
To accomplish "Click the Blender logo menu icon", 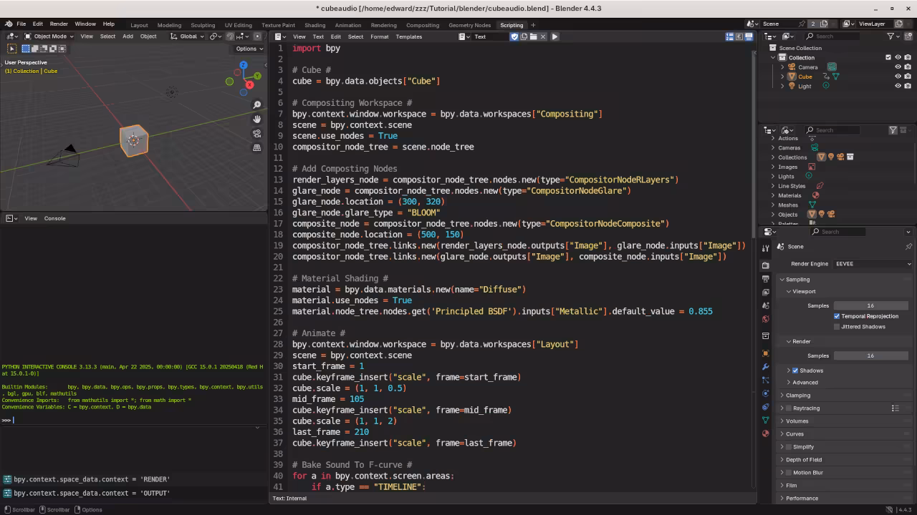I will coord(8,24).
